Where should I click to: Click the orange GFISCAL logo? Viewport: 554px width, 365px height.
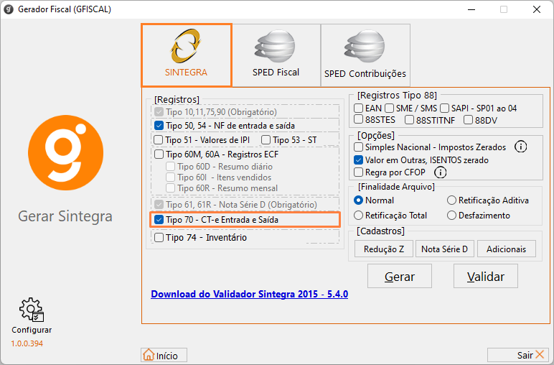pos(66,152)
